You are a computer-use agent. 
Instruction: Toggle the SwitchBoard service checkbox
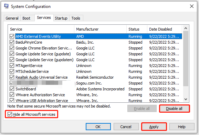[x=12, y=89]
